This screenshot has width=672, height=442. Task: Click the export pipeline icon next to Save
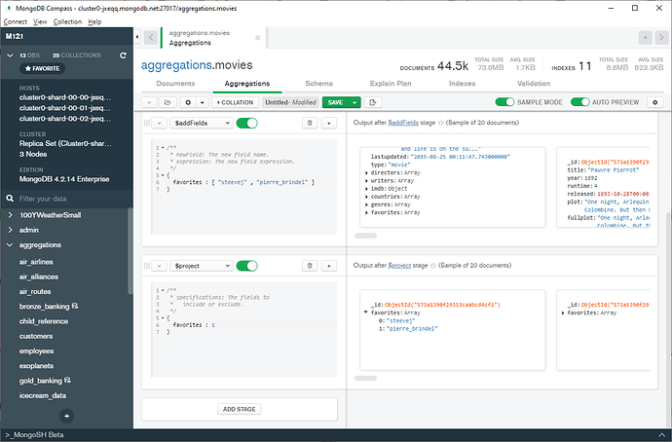(374, 102)
